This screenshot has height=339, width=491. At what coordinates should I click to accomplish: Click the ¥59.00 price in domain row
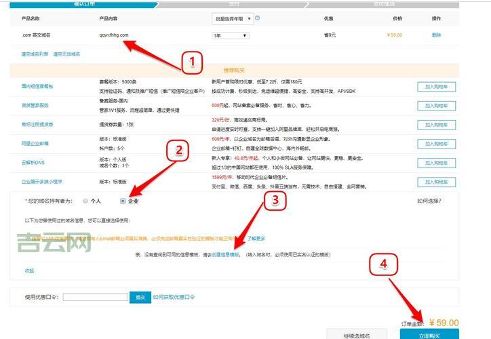click(x=395, y=35)
